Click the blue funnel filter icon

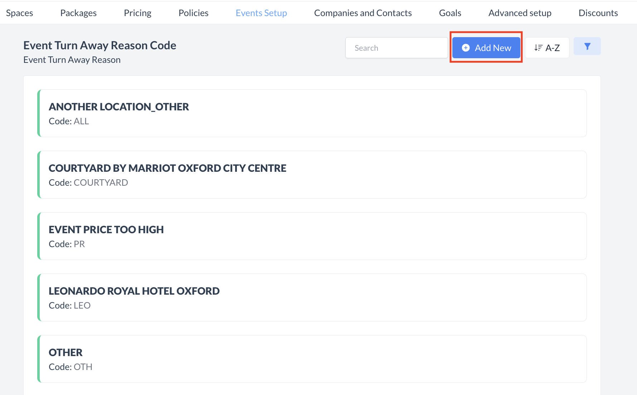pyautogui.click(x=587, y=46)
